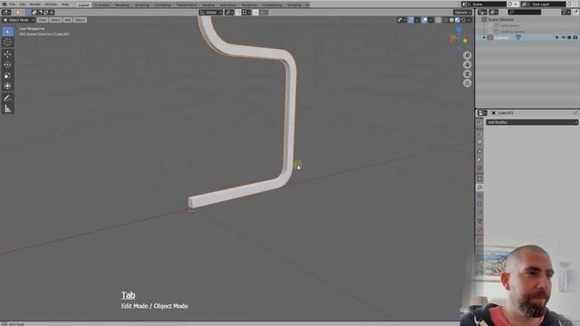Open the Object Mode dropdown

18,20
